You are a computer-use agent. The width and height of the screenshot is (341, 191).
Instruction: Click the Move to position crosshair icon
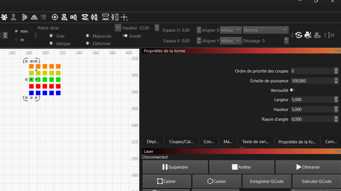pyautogui.click(x=124, y=17)
